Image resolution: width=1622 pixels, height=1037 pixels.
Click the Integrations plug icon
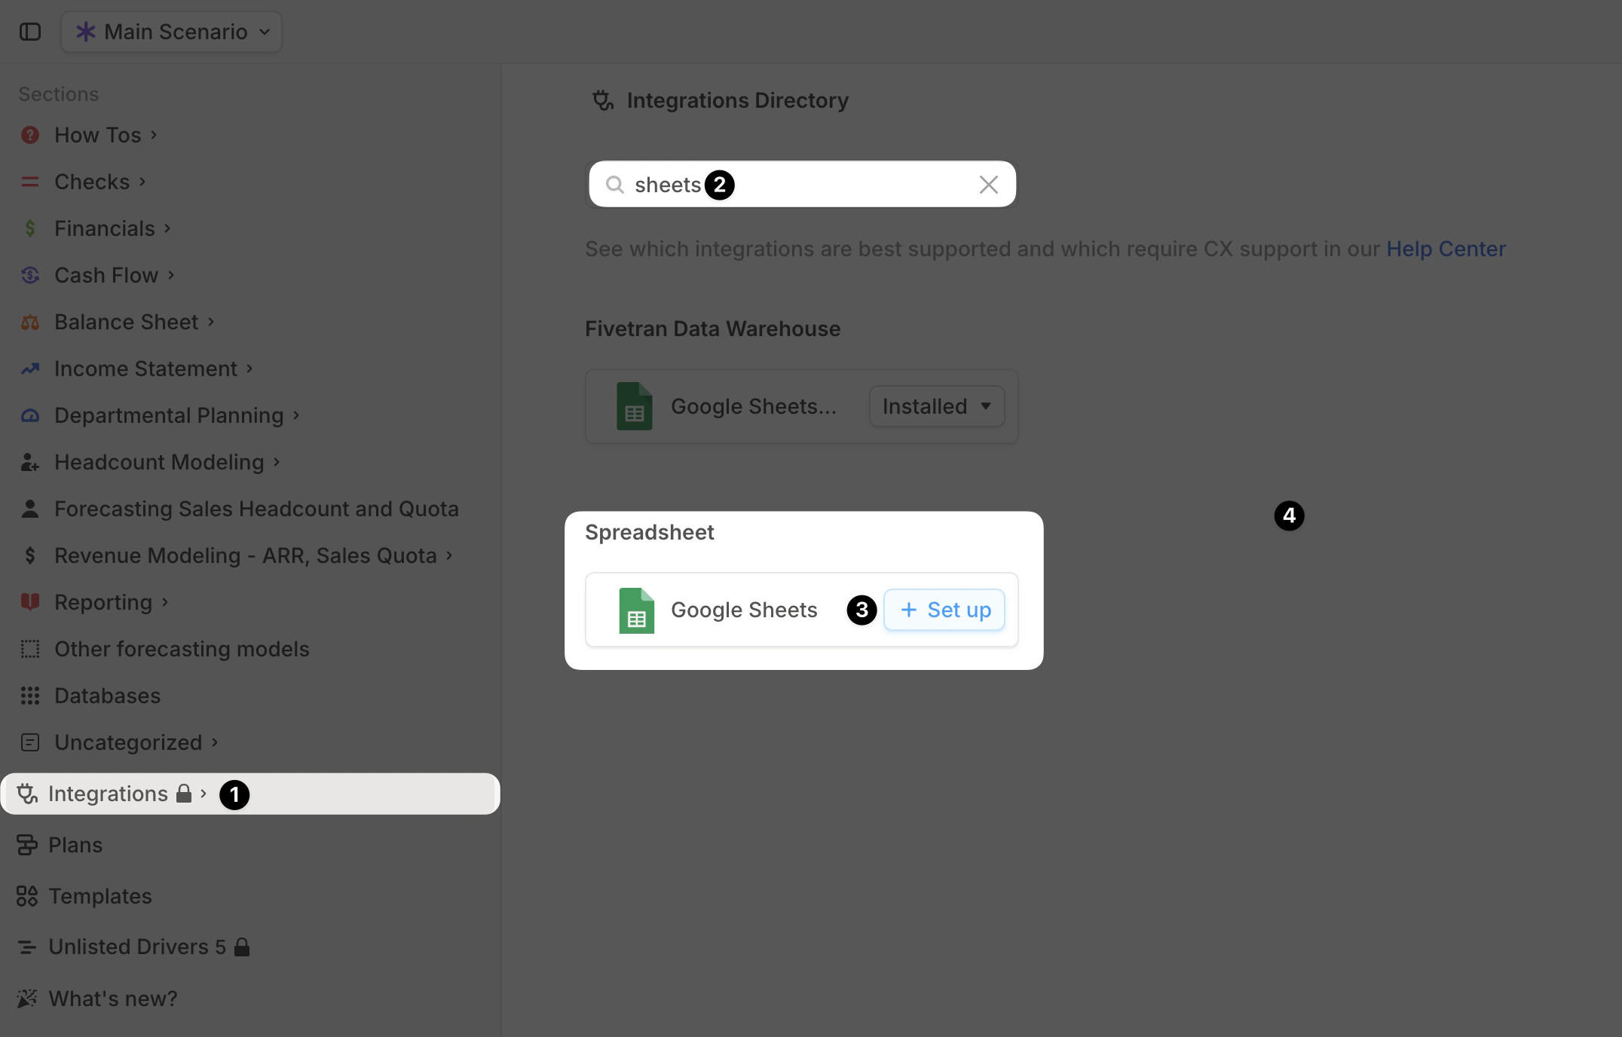click(26, 794)
